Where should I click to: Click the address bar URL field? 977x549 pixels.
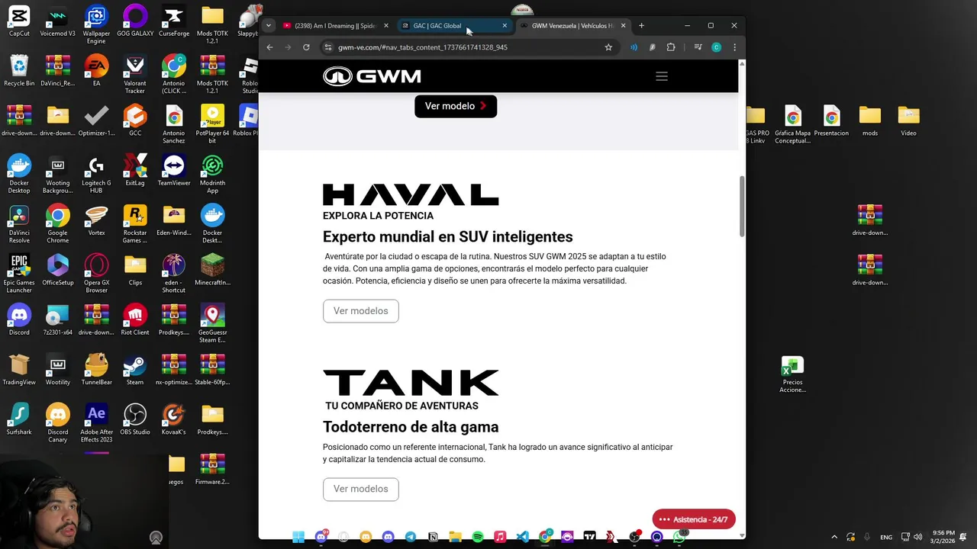(466, 47)
